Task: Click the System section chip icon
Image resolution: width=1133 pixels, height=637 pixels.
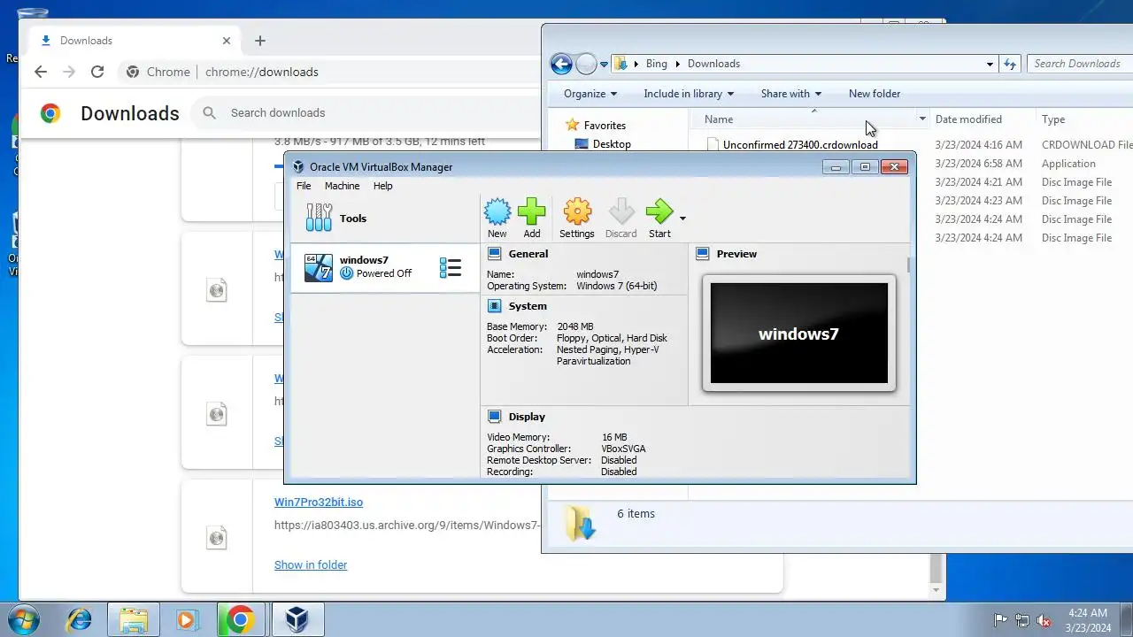Action: point(494,306)
